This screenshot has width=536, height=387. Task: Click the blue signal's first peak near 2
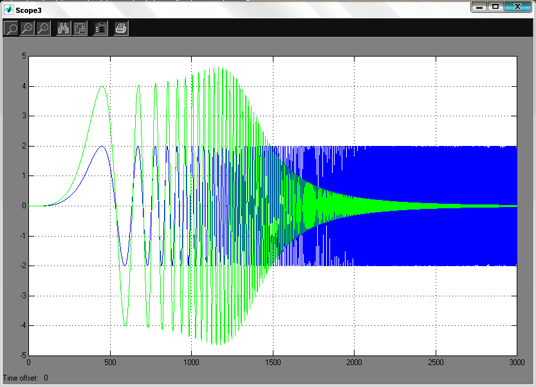pyautogui.click(x=102, y=146)
